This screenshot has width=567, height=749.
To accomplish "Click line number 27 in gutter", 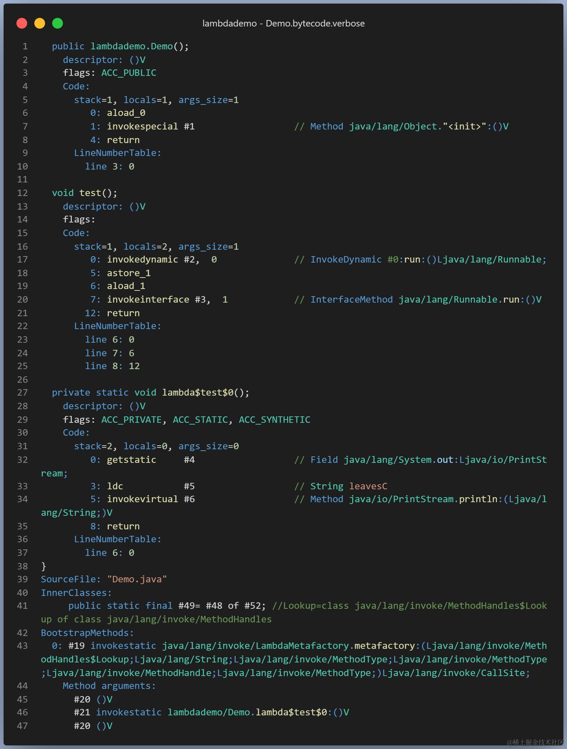I will (23, 393).
